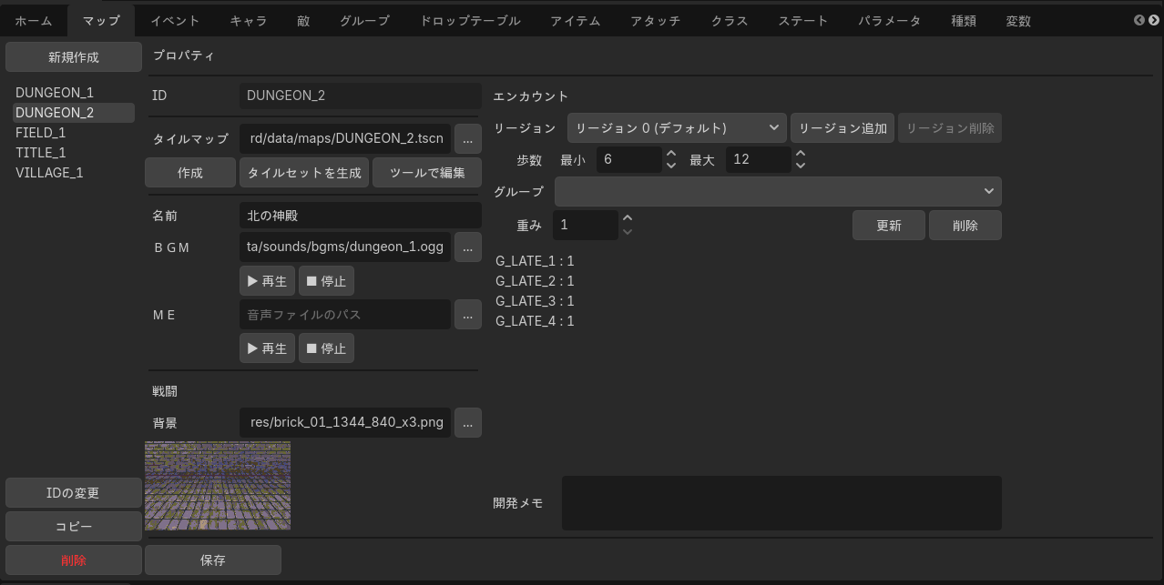Expand the encounter group dropdown

coord(778,191)
